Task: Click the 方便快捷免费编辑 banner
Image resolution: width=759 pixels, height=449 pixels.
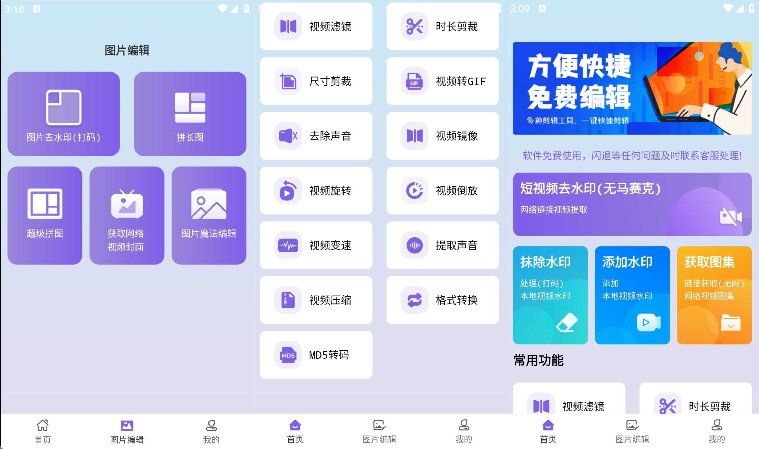Action: 632,88
